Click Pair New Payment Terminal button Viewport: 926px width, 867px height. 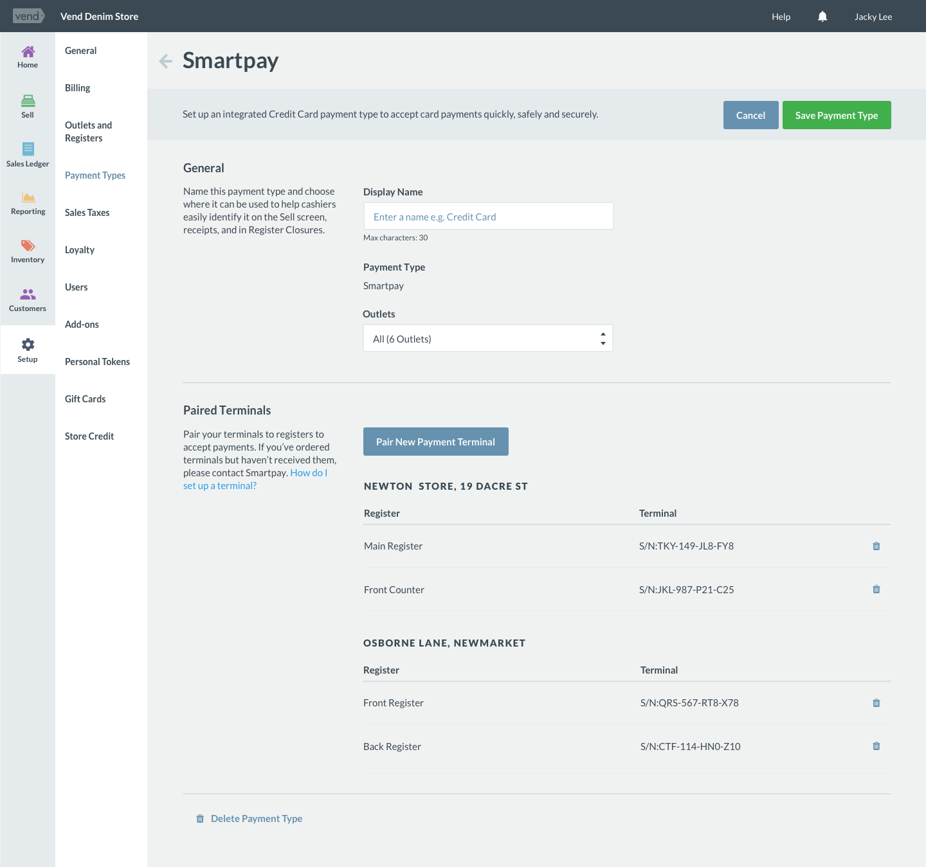click(x=436, y=442)
